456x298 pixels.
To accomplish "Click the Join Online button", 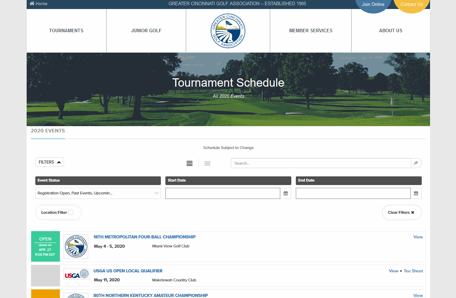I will point(373,5).
